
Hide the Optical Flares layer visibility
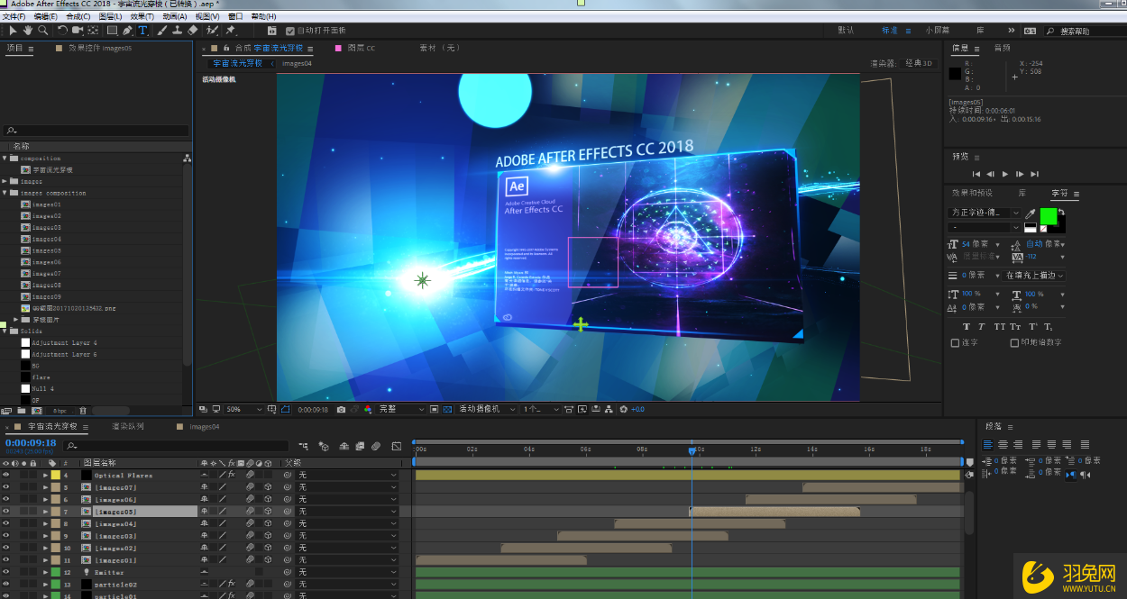(6, 475)
